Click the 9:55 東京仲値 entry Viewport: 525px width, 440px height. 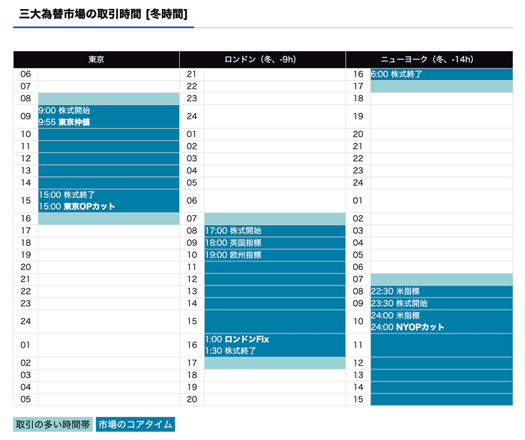(64, 122)
